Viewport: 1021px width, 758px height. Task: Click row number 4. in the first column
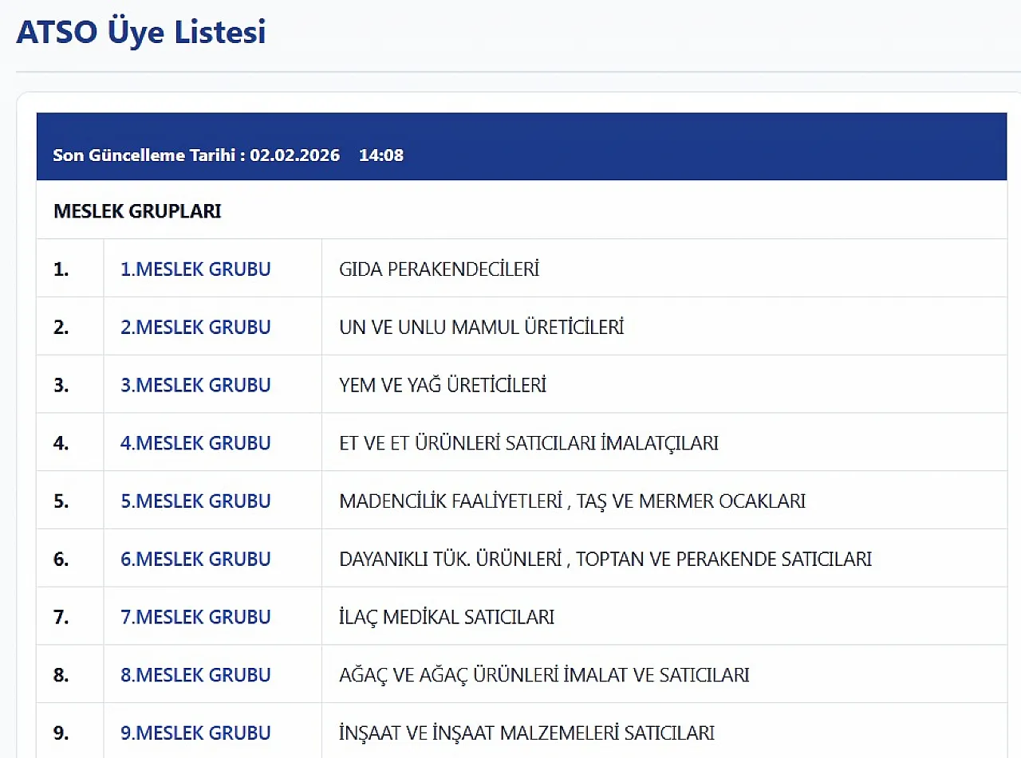pyautogui.click(x=61, y=443)
